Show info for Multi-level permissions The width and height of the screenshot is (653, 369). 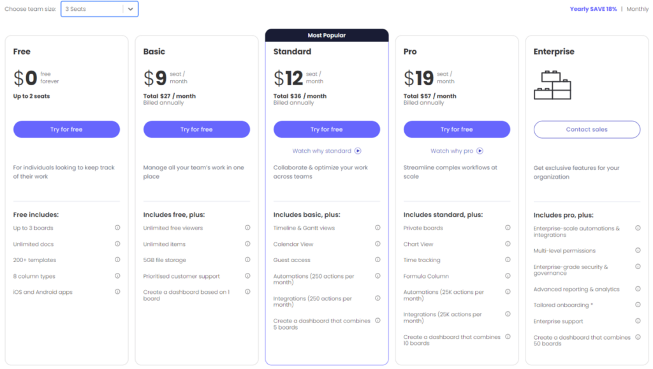pyautogui.click(x=638, y=250)
